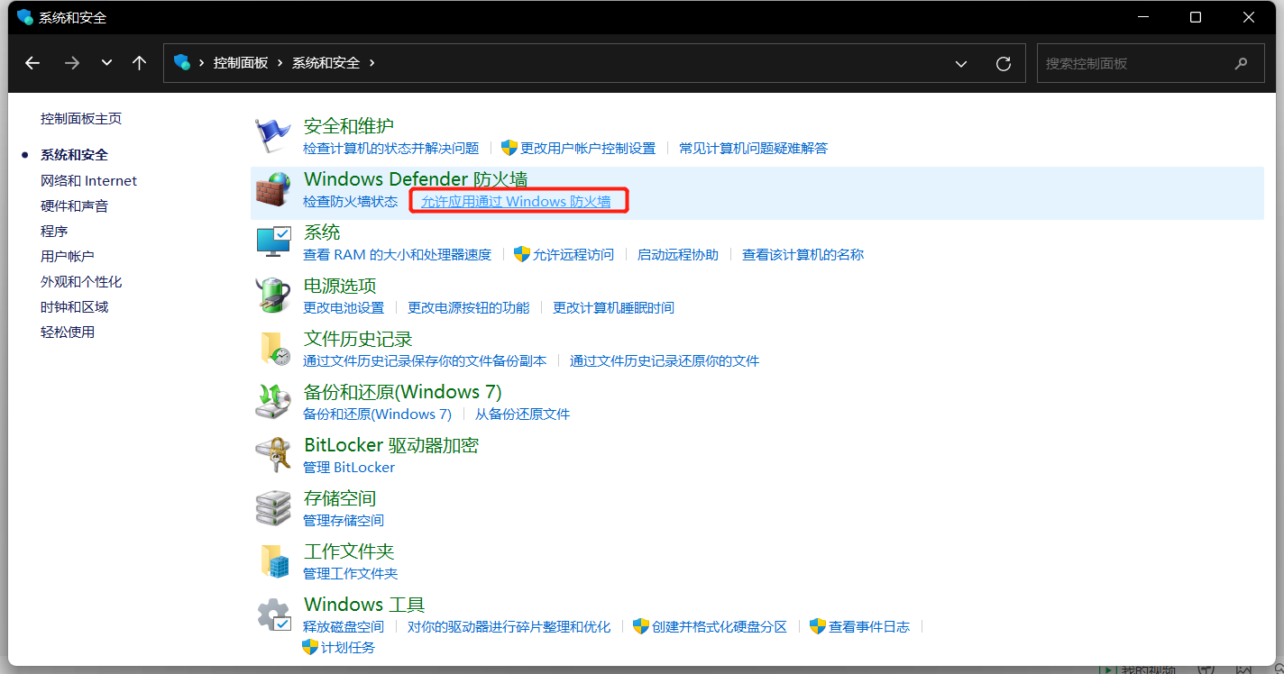Select 硬件和声音 in the sidebar
This screenshot has height=674, width=1284.
[74, 206]
